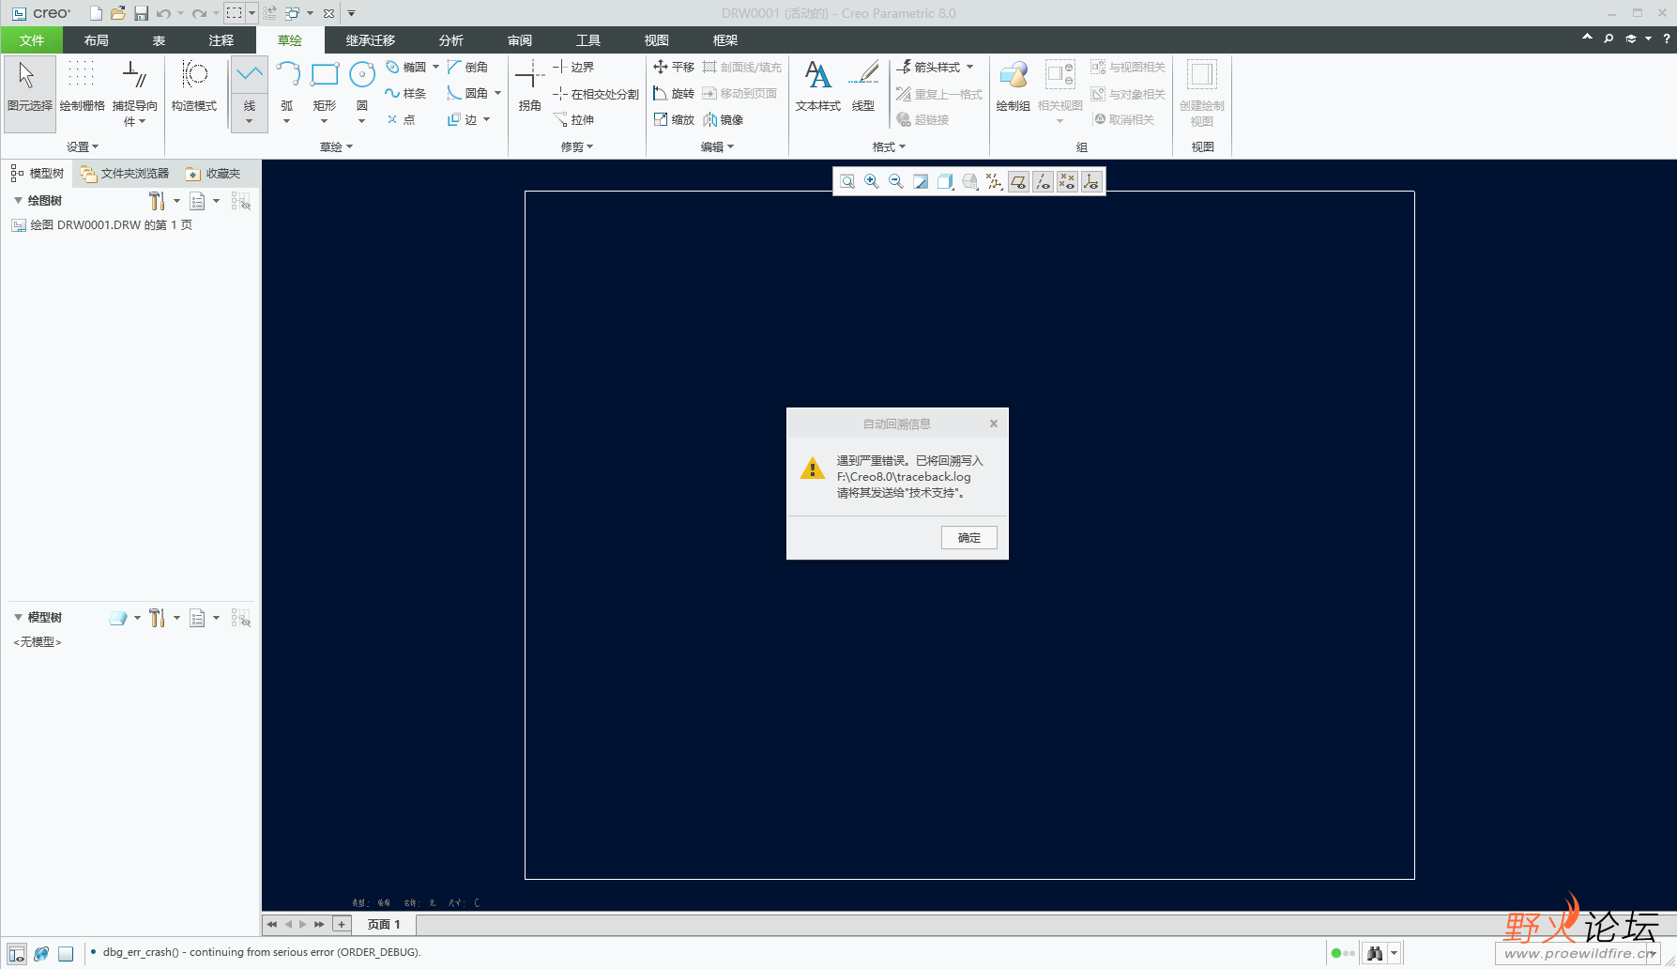Collapse the 模型树 section in lower panel
The image size is (1677, 969).
coord(18,618)
